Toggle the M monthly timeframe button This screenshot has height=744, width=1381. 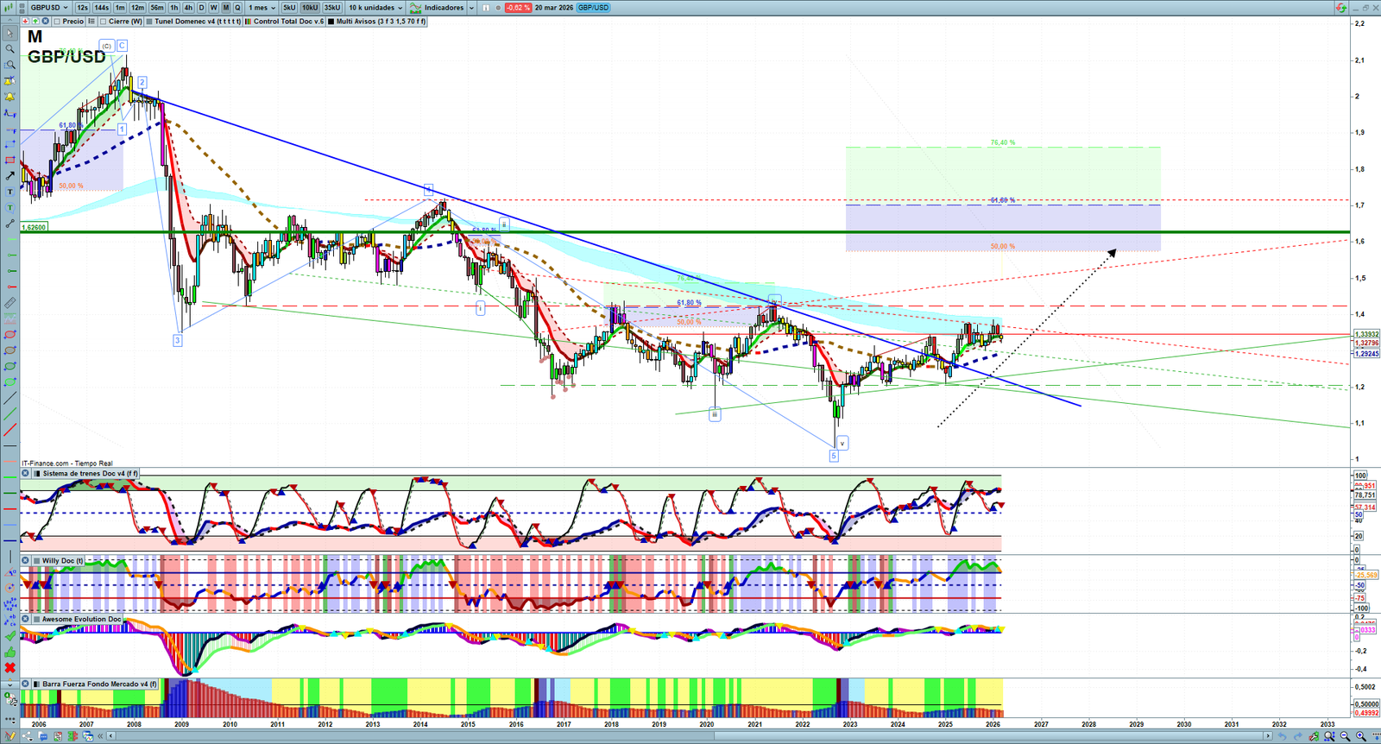226,8
